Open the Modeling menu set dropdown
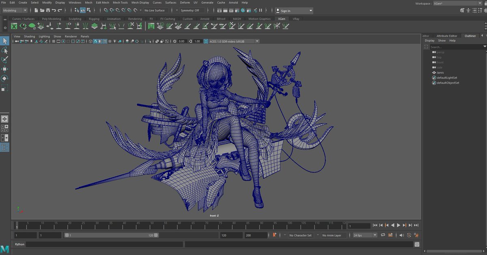Viewport: 487px width, 255px height. [x=15, y=10]
